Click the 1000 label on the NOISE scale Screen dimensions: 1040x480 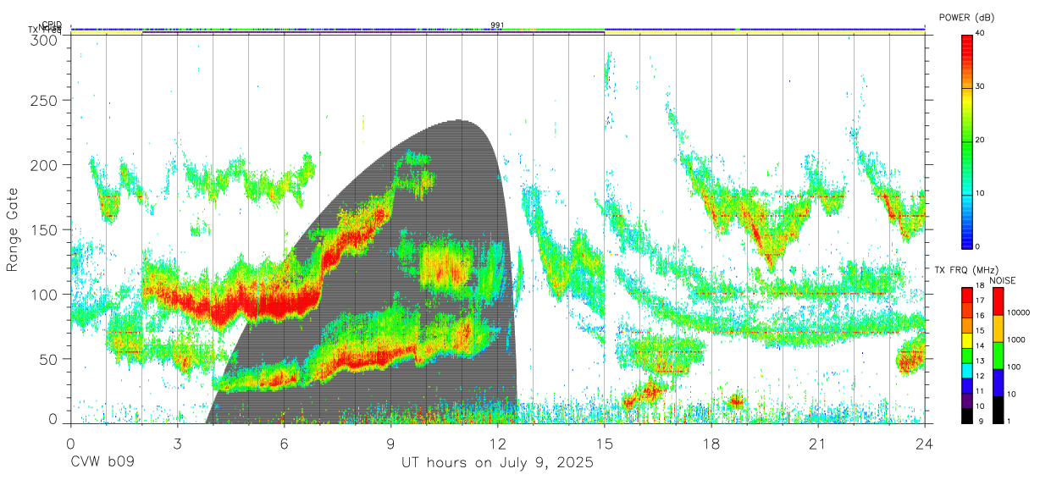tap(1017, 339)
